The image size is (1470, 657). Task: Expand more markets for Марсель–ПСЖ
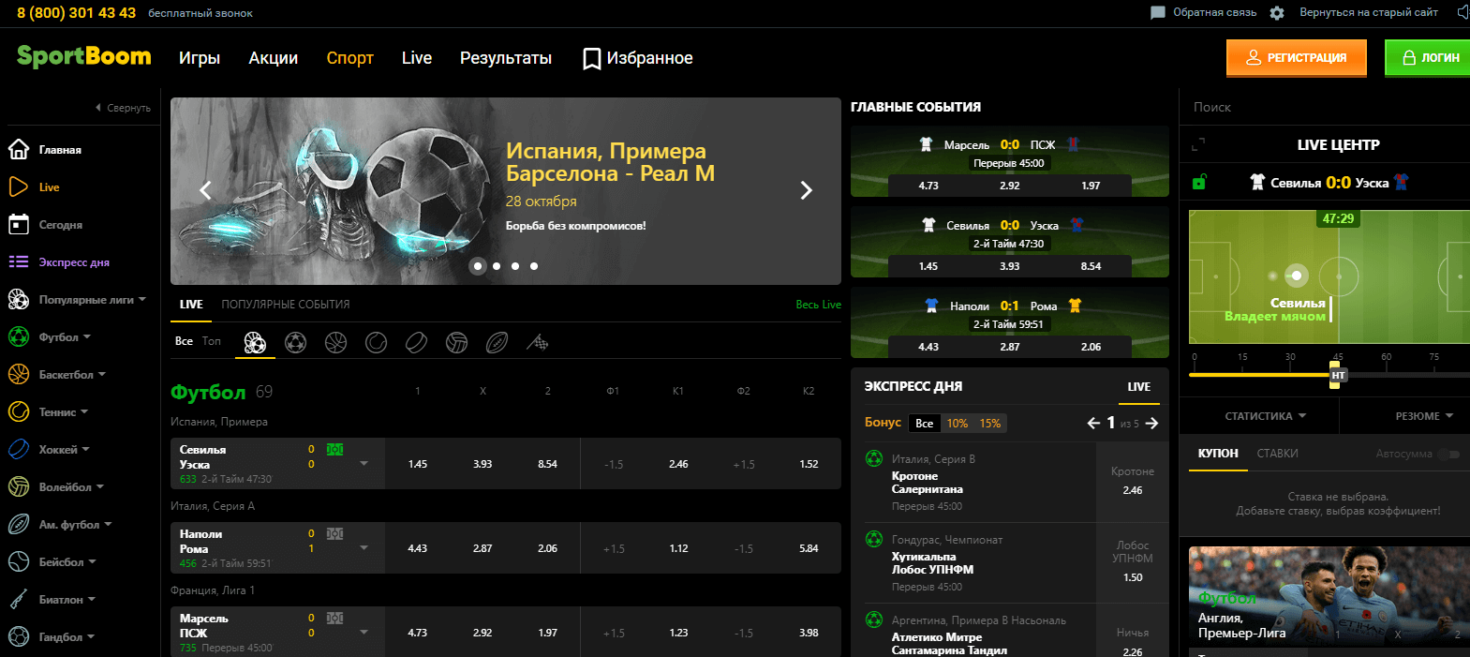tap(364, 633)
